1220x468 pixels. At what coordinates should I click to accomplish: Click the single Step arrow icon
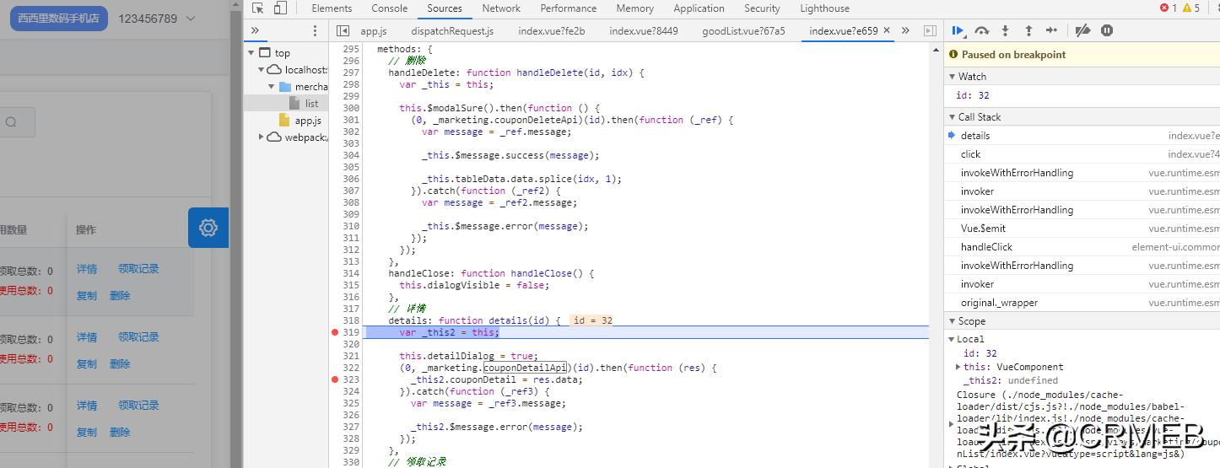(1051, 30)
